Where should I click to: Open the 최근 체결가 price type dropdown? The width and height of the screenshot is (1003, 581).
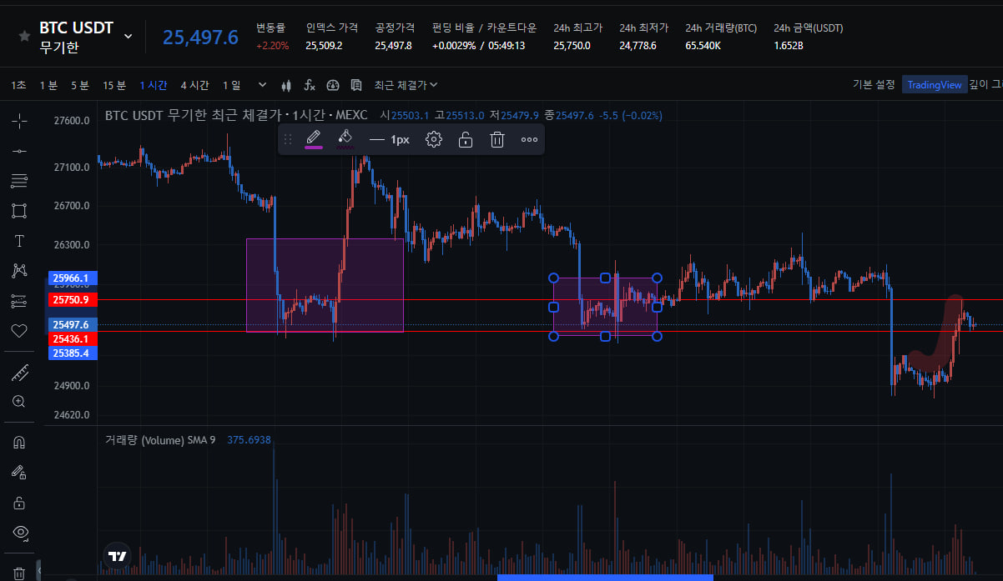point(406,85)
